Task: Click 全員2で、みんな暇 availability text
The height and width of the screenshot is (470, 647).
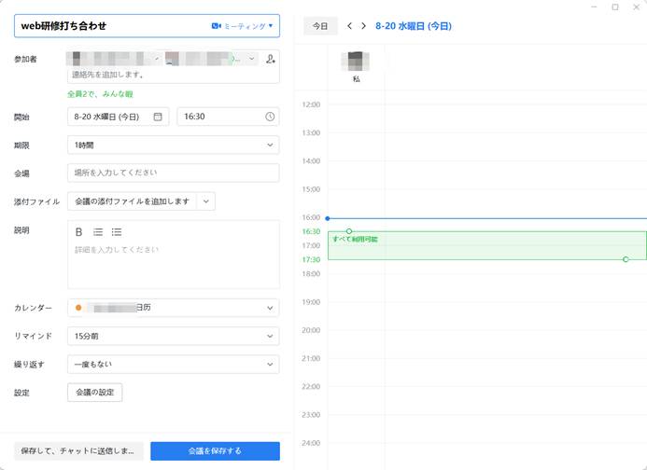Action: [100, 94]
